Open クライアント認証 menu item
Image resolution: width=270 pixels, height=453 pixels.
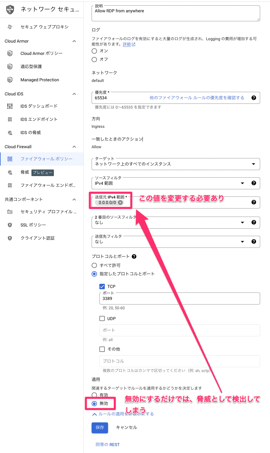[42, 238]
